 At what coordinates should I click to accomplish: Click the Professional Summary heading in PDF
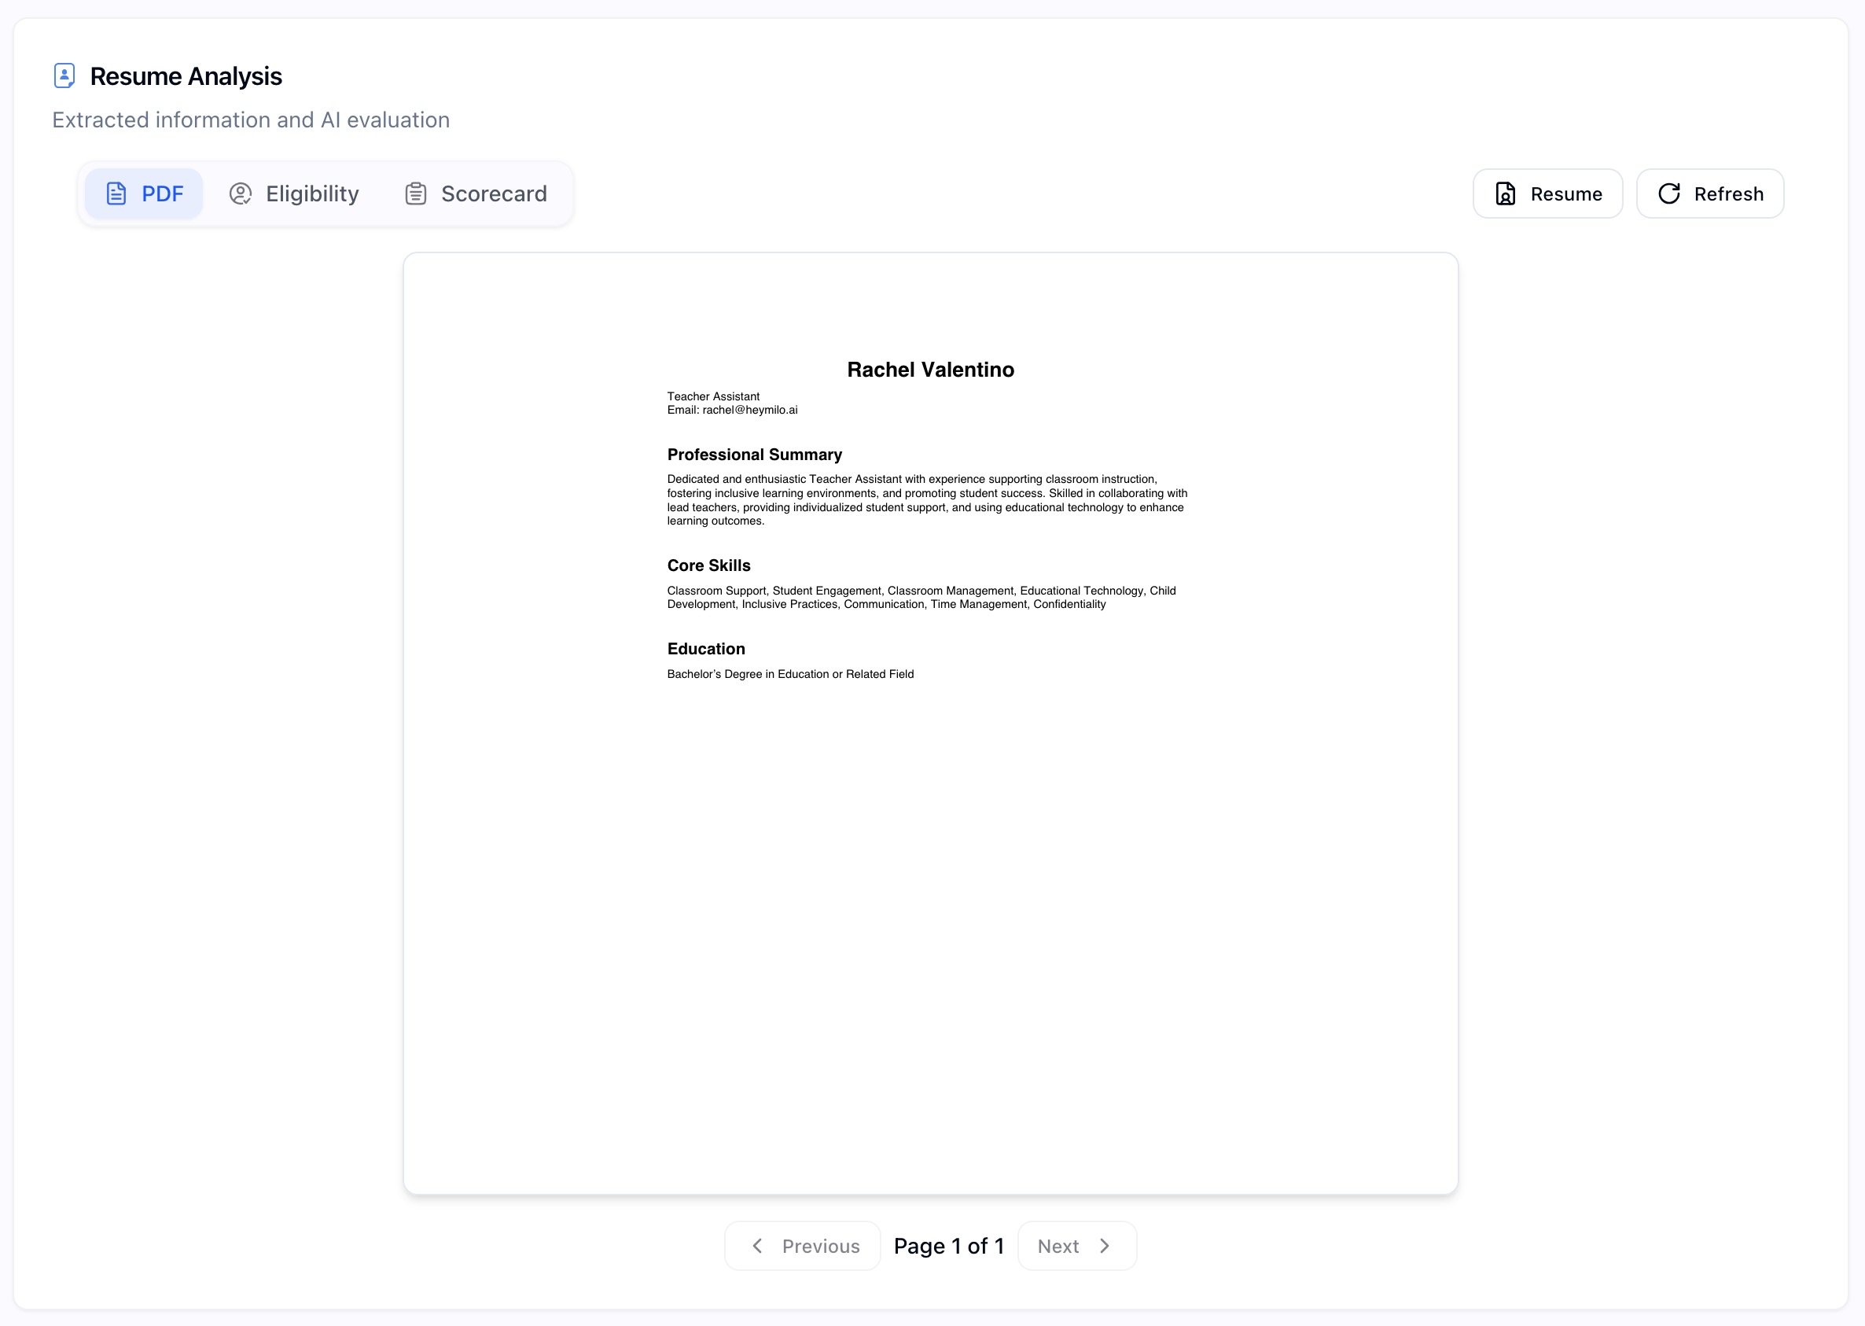754,455
